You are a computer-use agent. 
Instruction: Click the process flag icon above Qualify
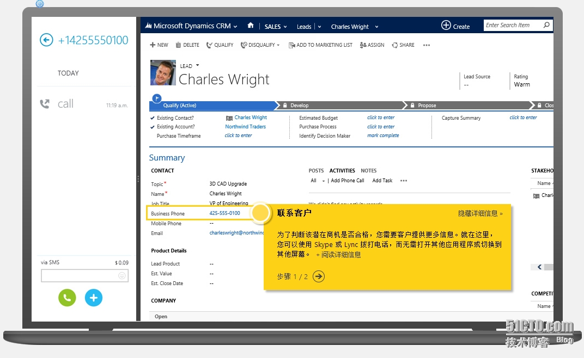[157, 98]
